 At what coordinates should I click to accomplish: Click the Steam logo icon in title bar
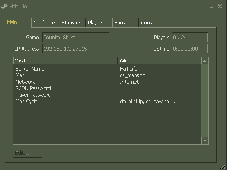point(4,7)
